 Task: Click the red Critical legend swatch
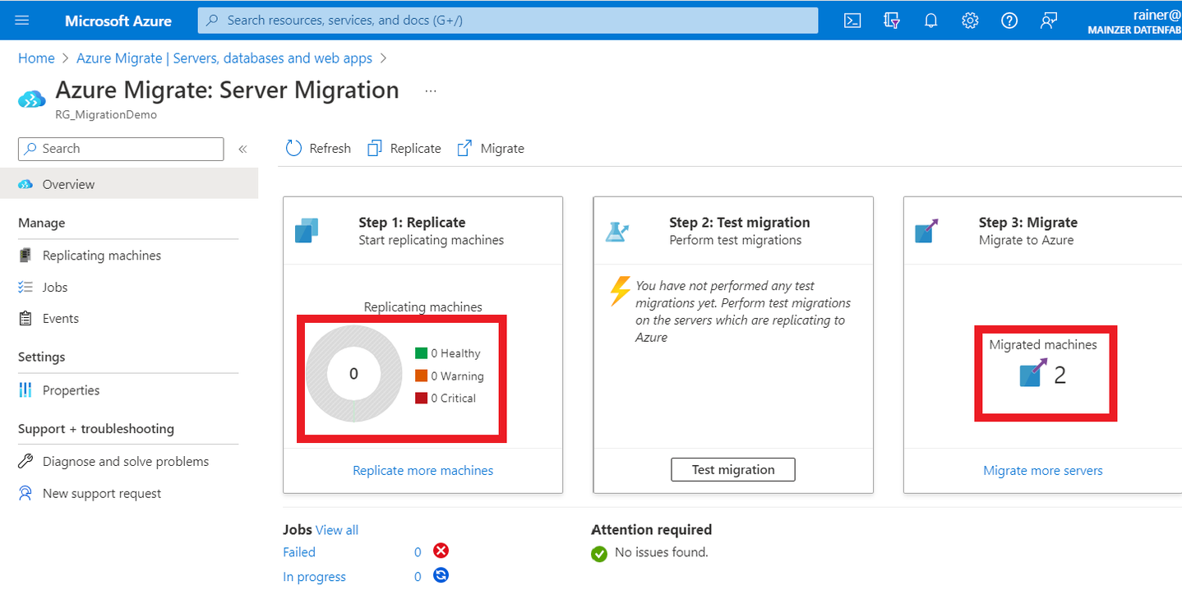421,398
